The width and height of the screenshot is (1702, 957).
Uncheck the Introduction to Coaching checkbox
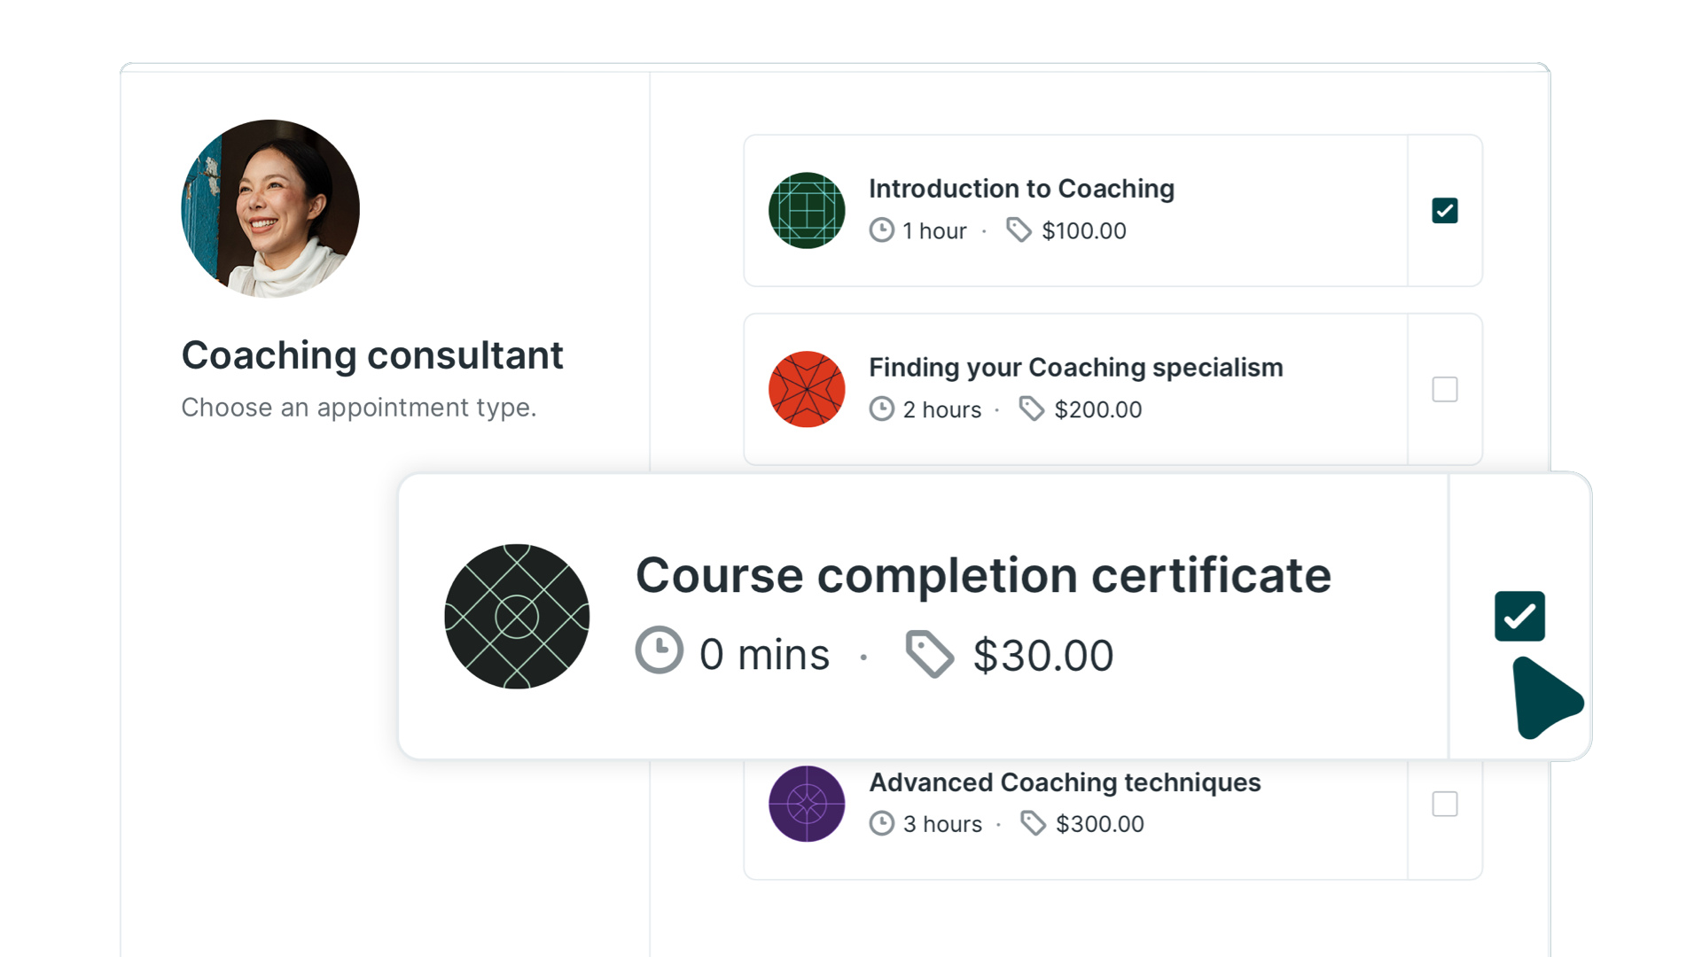[1444, 211]
